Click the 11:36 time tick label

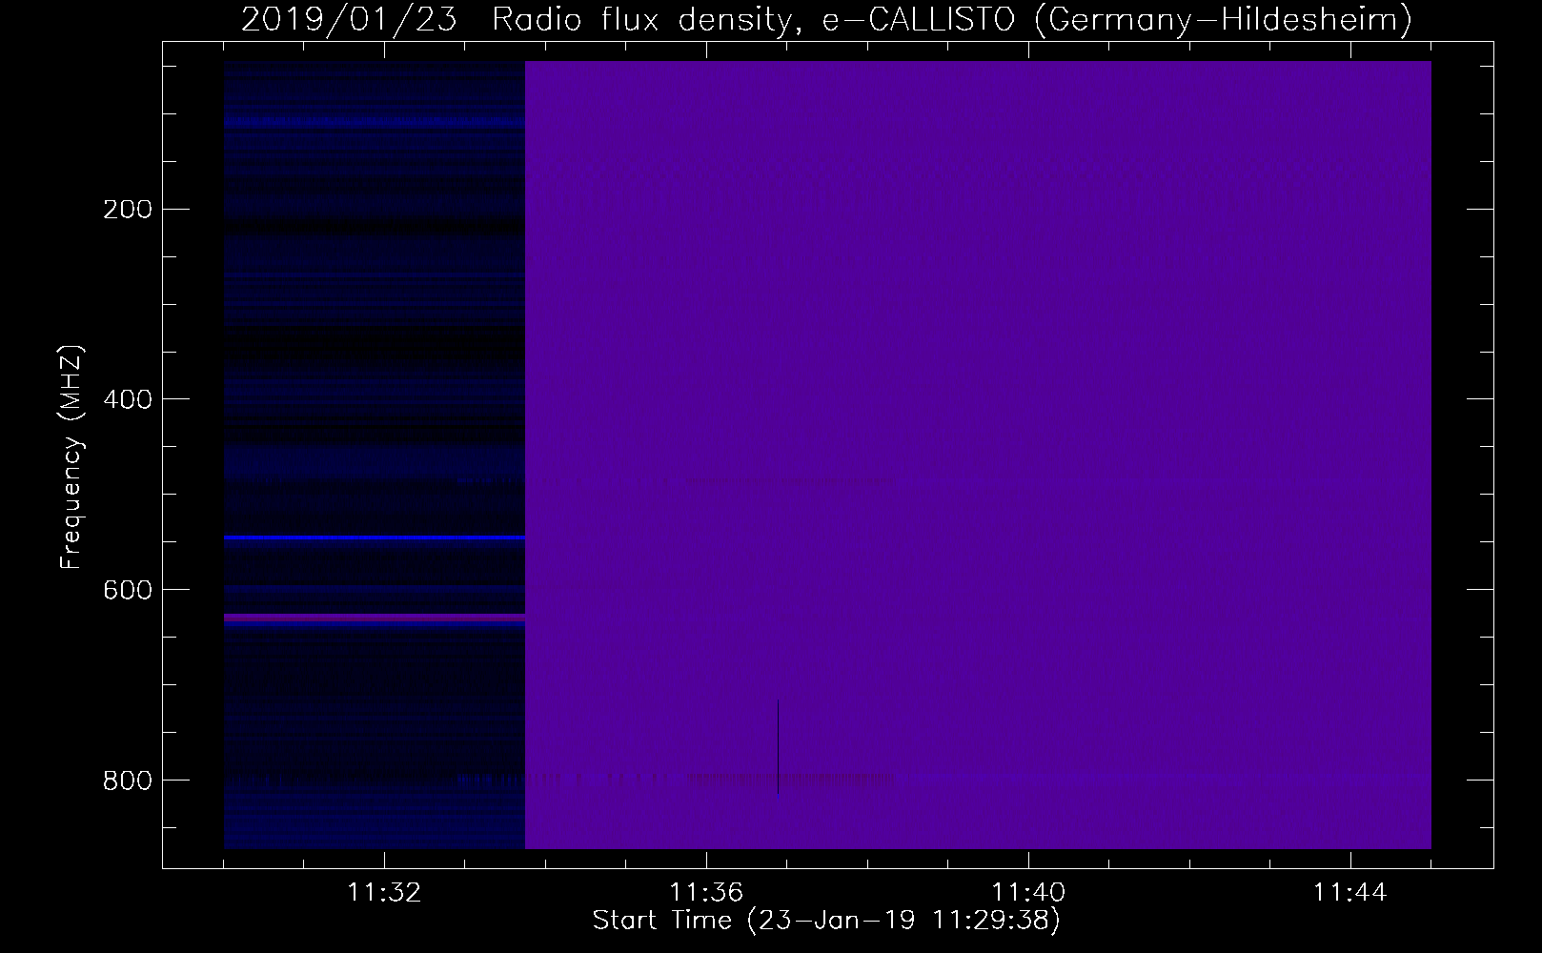[x=706, y=893]
